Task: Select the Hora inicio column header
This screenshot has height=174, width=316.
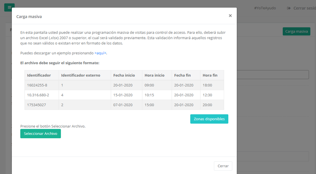Action: 154,75
